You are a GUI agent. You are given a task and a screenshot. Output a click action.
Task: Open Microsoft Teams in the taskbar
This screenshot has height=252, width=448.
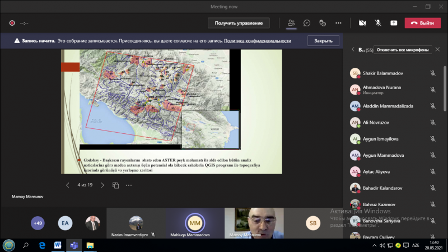(73, 245)
